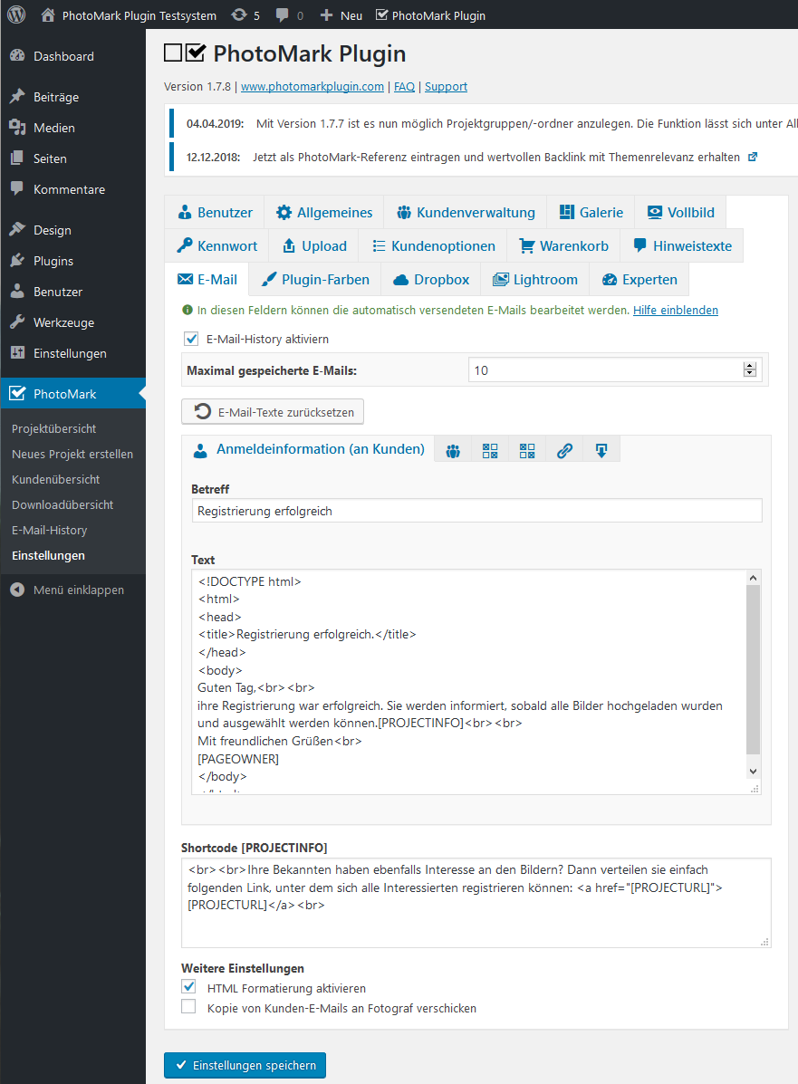Disable the E-Mail-History aktivieren checkbox
The height and width of the screenshot is (1084, 798).
[x=191, y=339]
